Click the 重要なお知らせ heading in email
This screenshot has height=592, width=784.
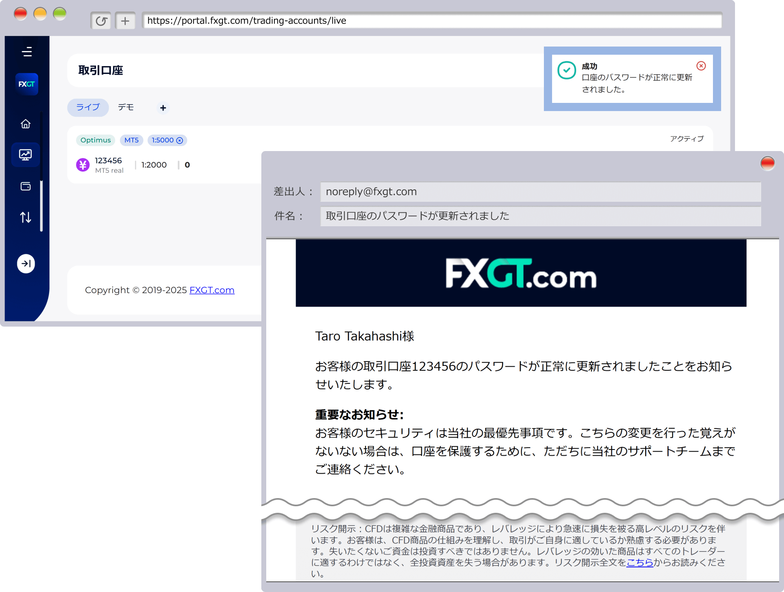pyautogui.click(x=359, y=414)
